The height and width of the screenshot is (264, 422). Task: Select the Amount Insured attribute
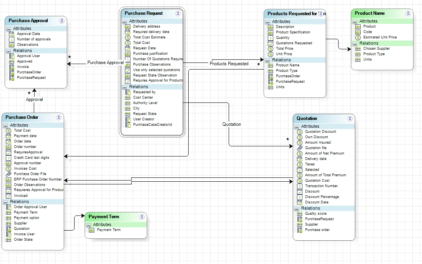(x=318, y=142)
